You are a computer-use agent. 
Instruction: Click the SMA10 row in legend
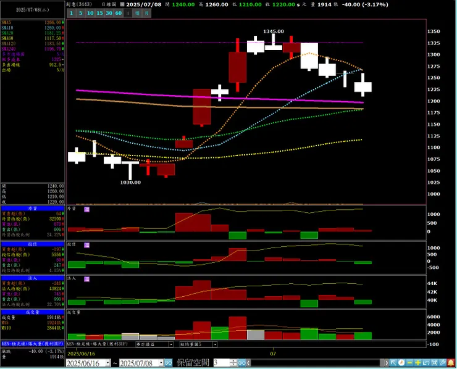tap(32, 28)
